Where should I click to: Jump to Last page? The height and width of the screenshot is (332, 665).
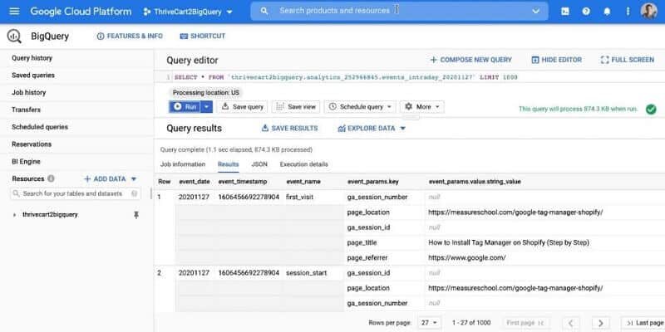pos(643,323)
